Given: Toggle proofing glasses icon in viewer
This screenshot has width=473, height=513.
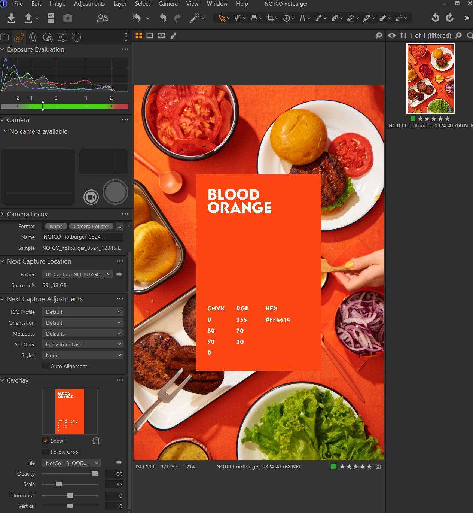Looking at the screenshot, I should click(x=161, y=36).
